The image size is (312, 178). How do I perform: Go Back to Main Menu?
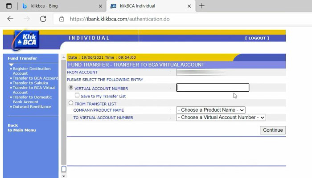pos(22,128)
